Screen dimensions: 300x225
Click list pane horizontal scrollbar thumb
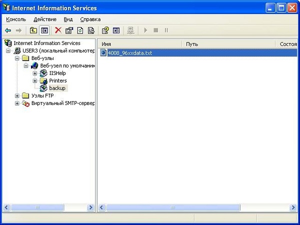tap(173, 207)
